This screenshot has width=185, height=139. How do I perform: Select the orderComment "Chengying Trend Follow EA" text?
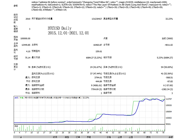tap(87, 2)
